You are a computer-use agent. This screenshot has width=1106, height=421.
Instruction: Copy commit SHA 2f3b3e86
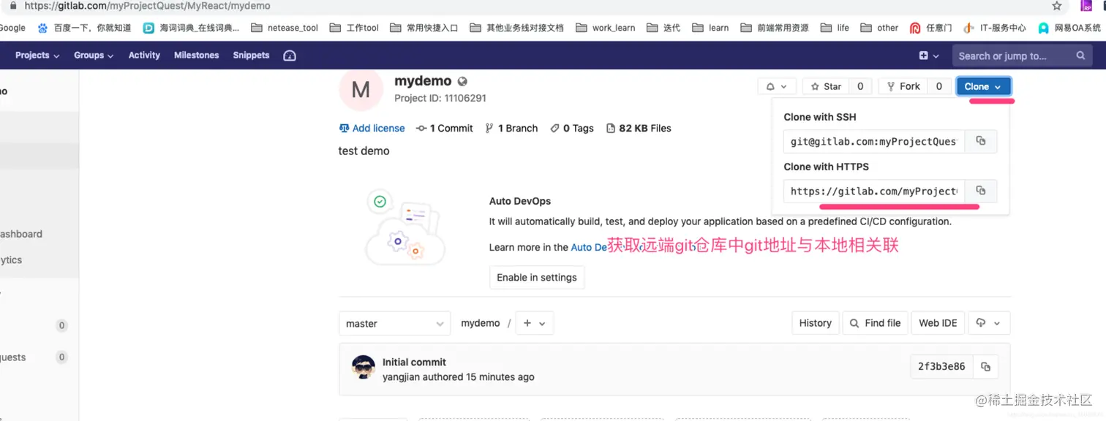coord(985,366)
